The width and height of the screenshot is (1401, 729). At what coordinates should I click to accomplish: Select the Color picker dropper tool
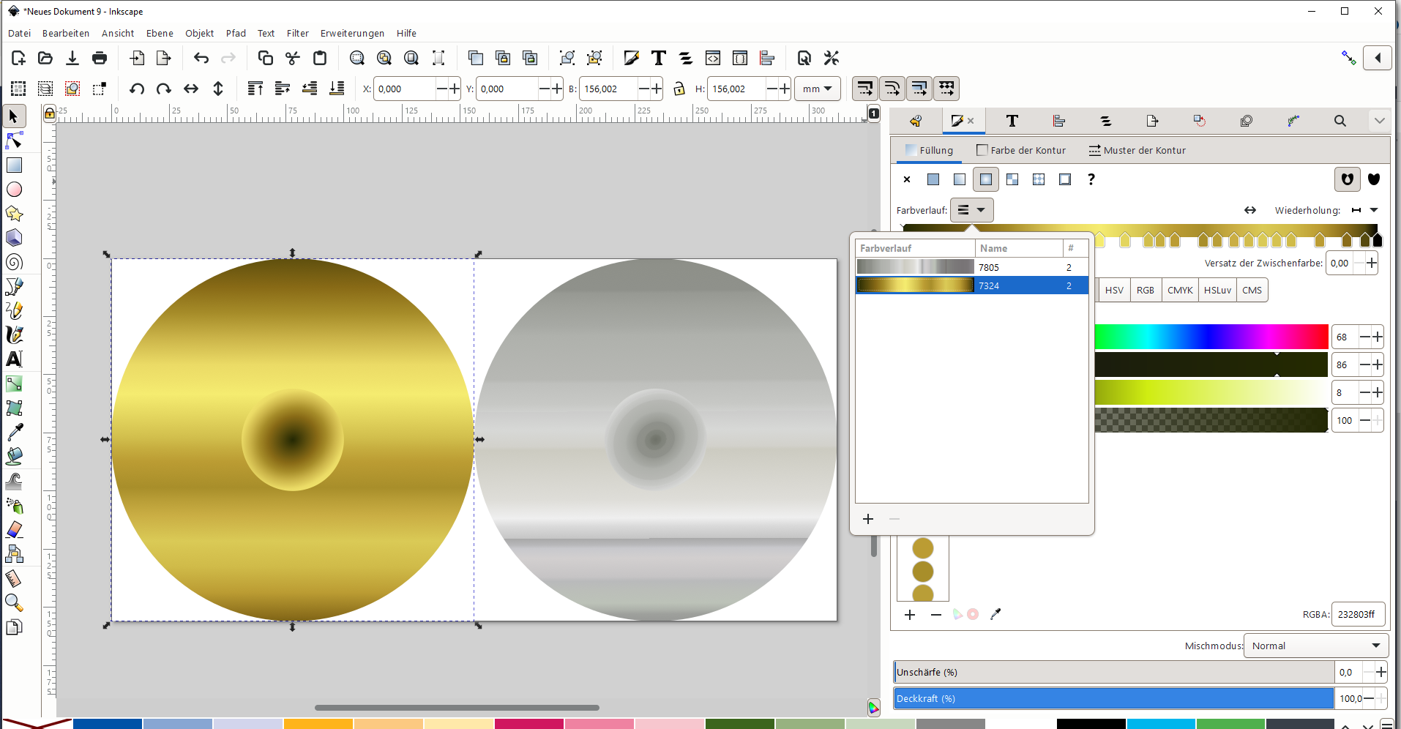14,433
